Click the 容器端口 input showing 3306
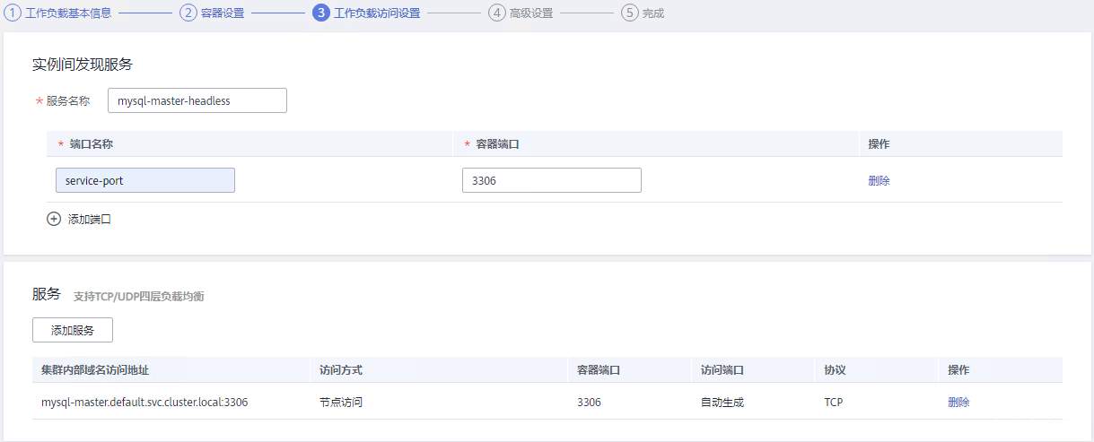Image resolution: width=1094 pixels, height=442 pixels. [x=551, y=180]
